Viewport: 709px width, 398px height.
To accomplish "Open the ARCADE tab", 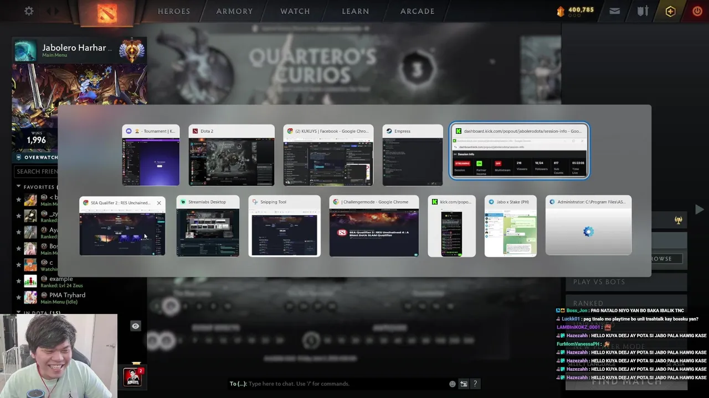I will 418,11.
